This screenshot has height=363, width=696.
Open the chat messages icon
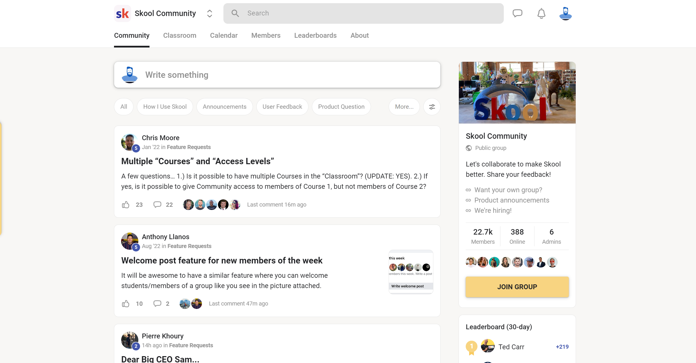click(x=517, y=13)
